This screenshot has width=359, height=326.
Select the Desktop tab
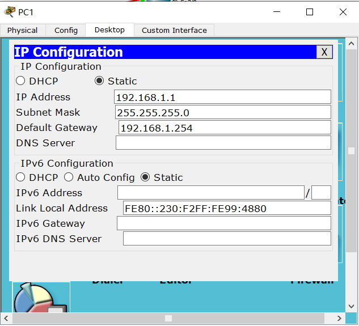tap(109, 29)
